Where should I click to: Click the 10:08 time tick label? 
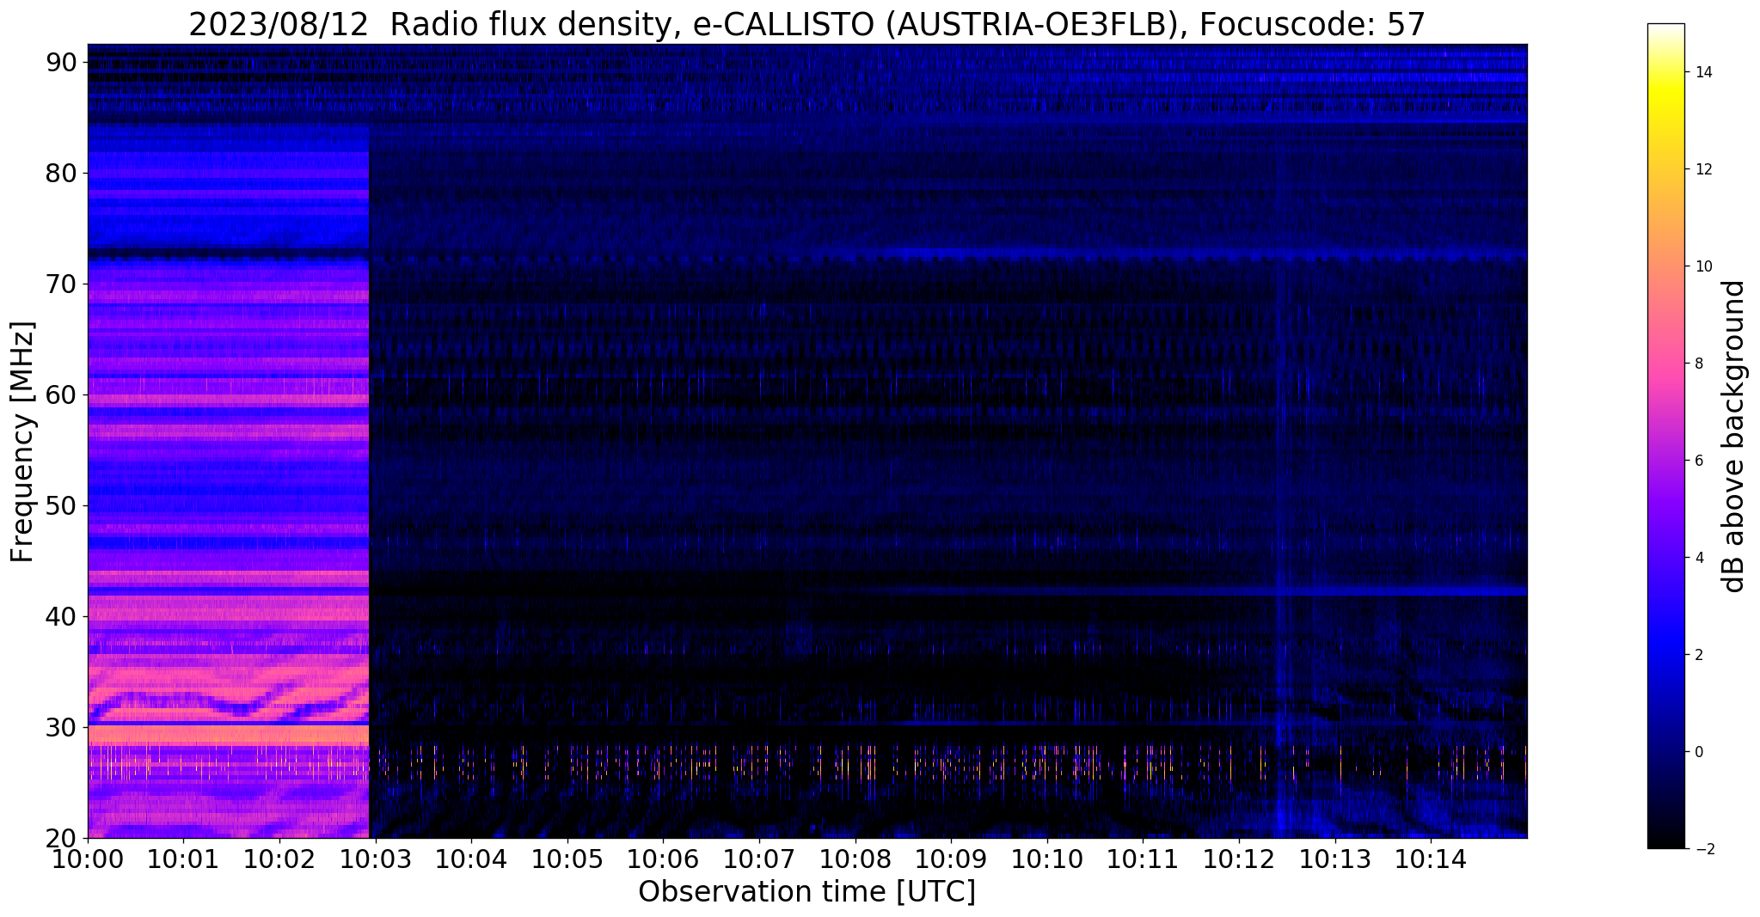855,859
